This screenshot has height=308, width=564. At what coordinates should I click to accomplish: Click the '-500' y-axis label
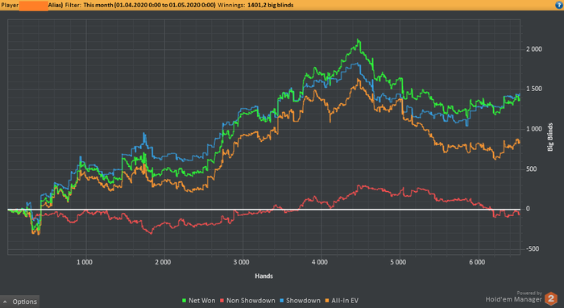point(533,248)
